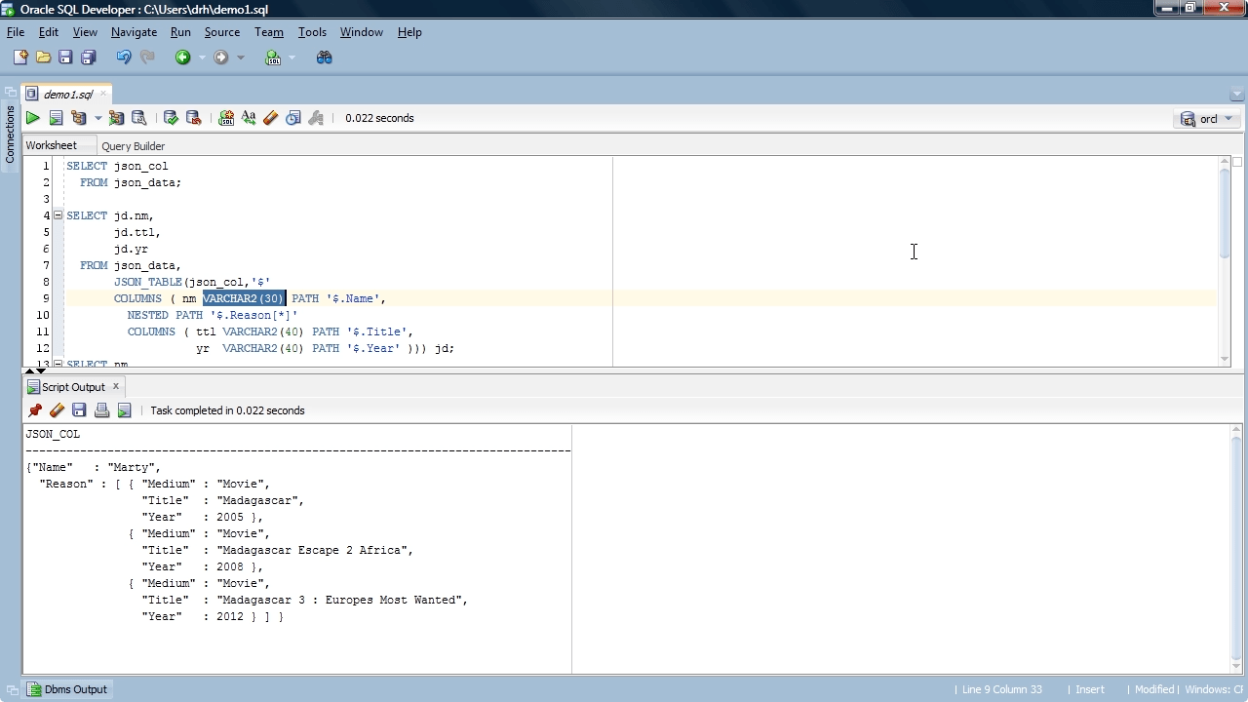Collapse the SELECT block at line 4
Viewport: 1248px width, 702px height.
[x=58, y=215]
